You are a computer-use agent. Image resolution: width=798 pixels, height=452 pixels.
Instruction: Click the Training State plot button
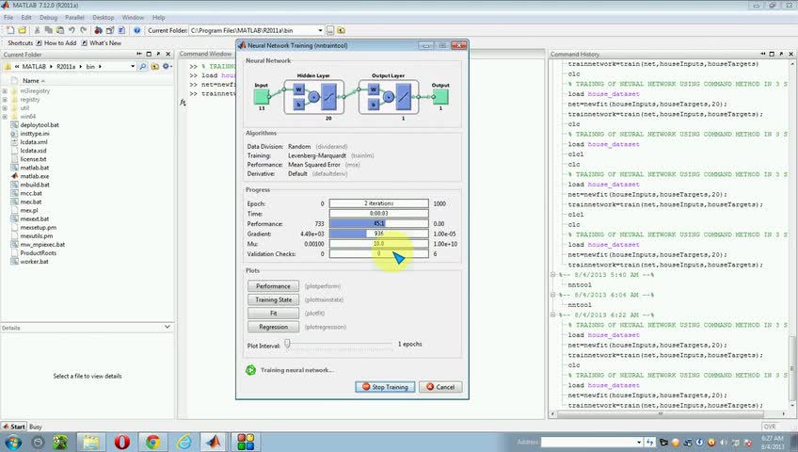tap(273, 299)
